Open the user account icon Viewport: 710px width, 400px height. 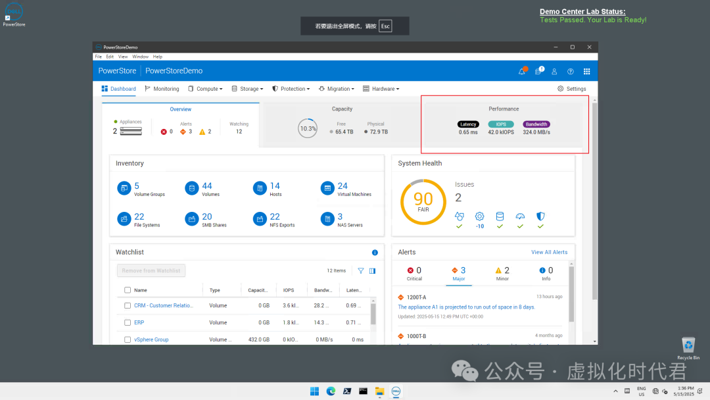(554, 72)
